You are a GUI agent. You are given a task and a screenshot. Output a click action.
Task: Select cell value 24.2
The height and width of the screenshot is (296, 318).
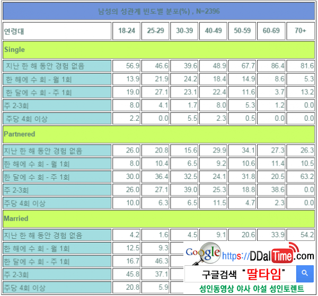click(x=184, y=79)
